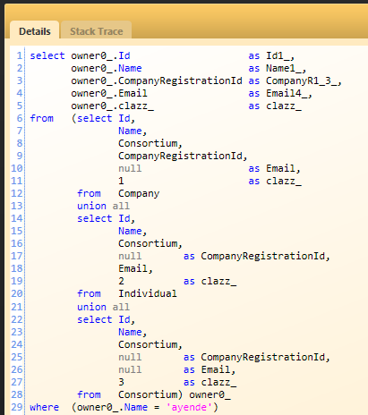Click 'Email,' on line 18

point(135,268)
